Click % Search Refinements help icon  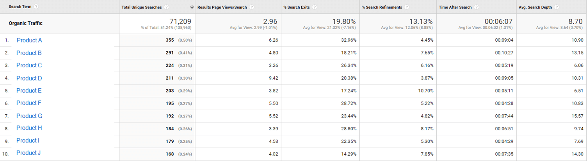point(407,7)
